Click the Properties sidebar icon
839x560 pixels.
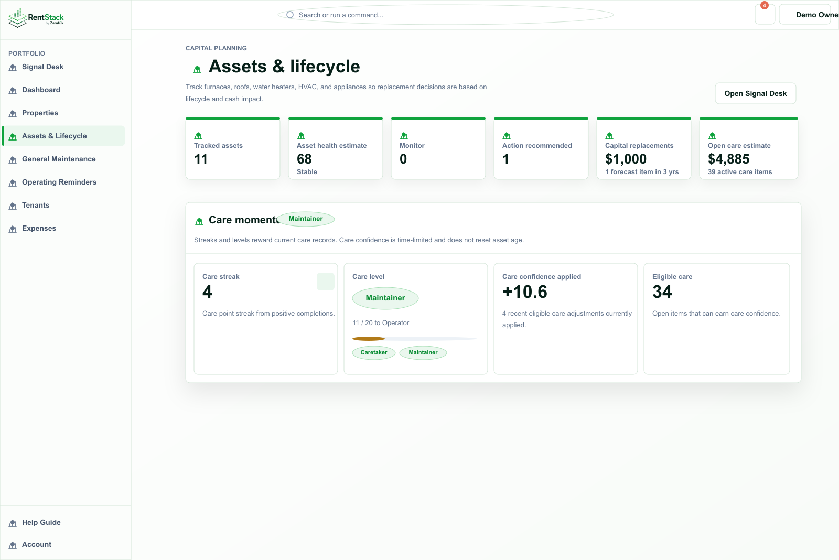(13, 114)
